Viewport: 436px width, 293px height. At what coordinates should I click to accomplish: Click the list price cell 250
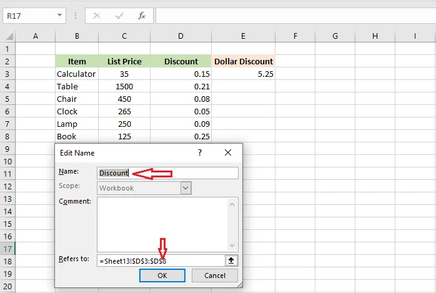coord(124,124)
